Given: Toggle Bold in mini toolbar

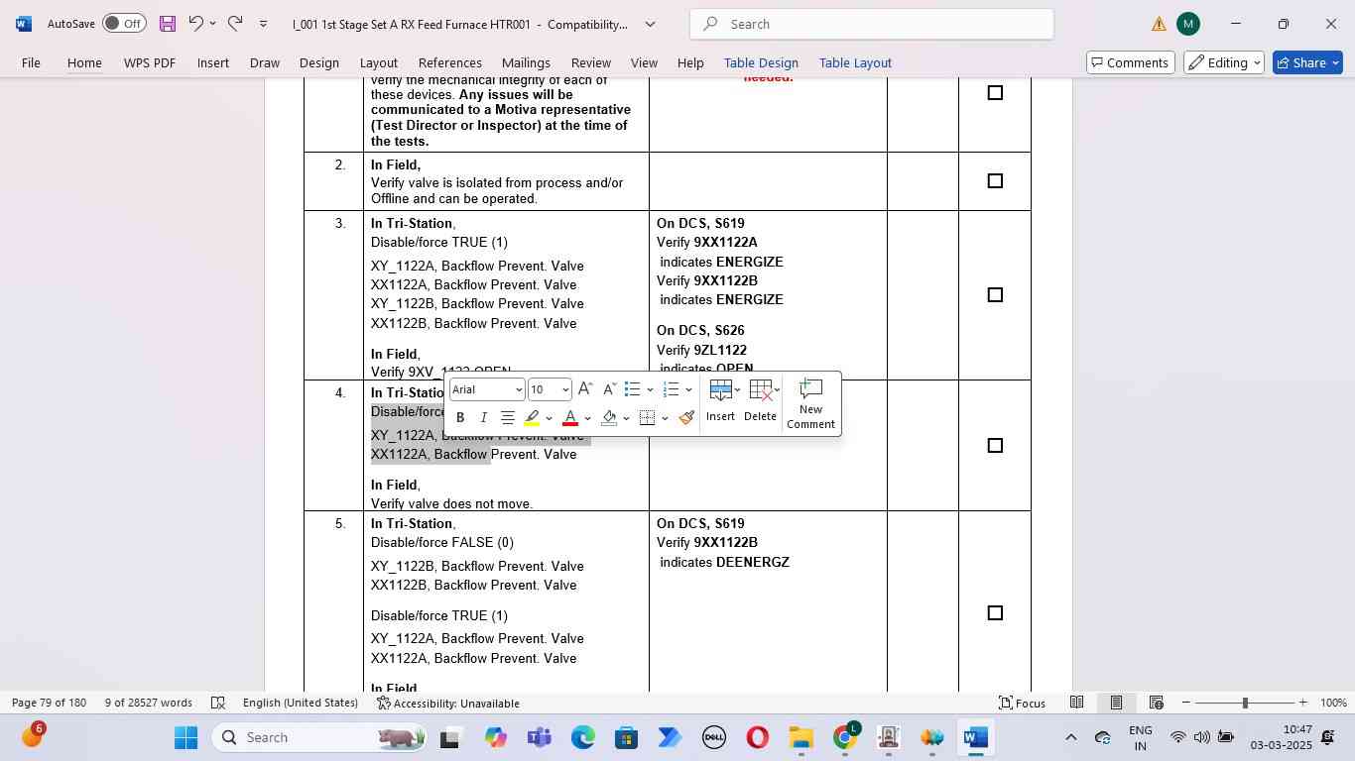Looking at the screenshot, I should point(460,418).
